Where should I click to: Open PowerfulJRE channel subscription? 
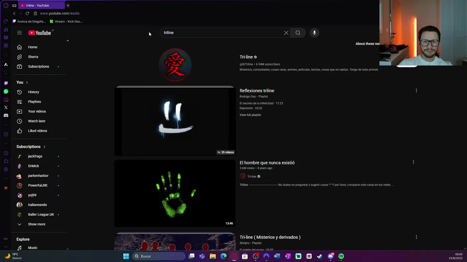coord(38,185)
